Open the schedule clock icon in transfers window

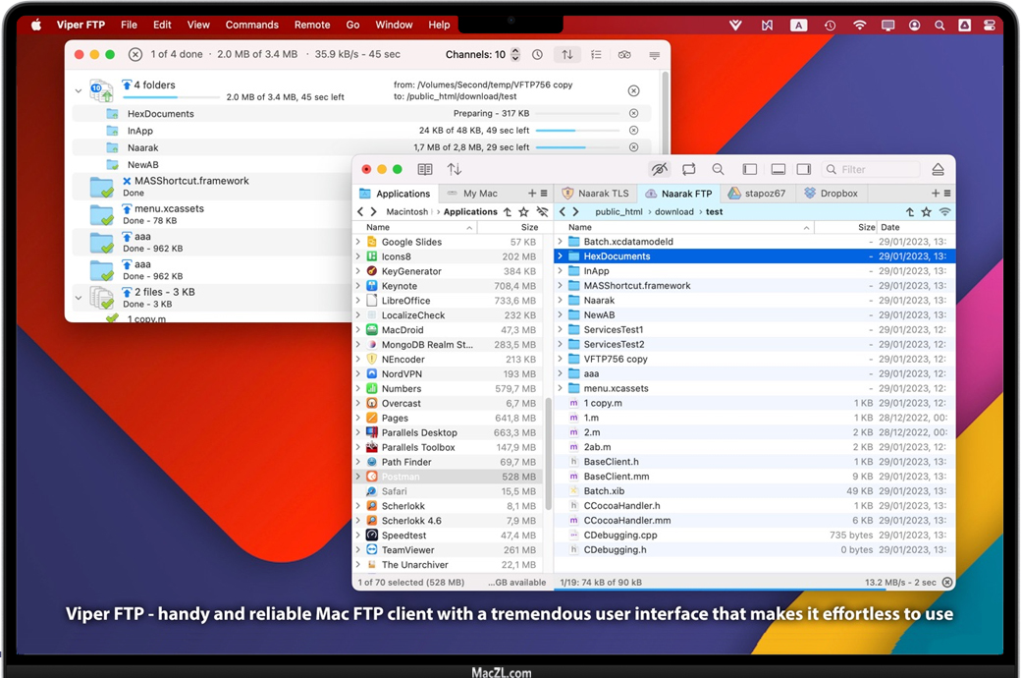537,55
